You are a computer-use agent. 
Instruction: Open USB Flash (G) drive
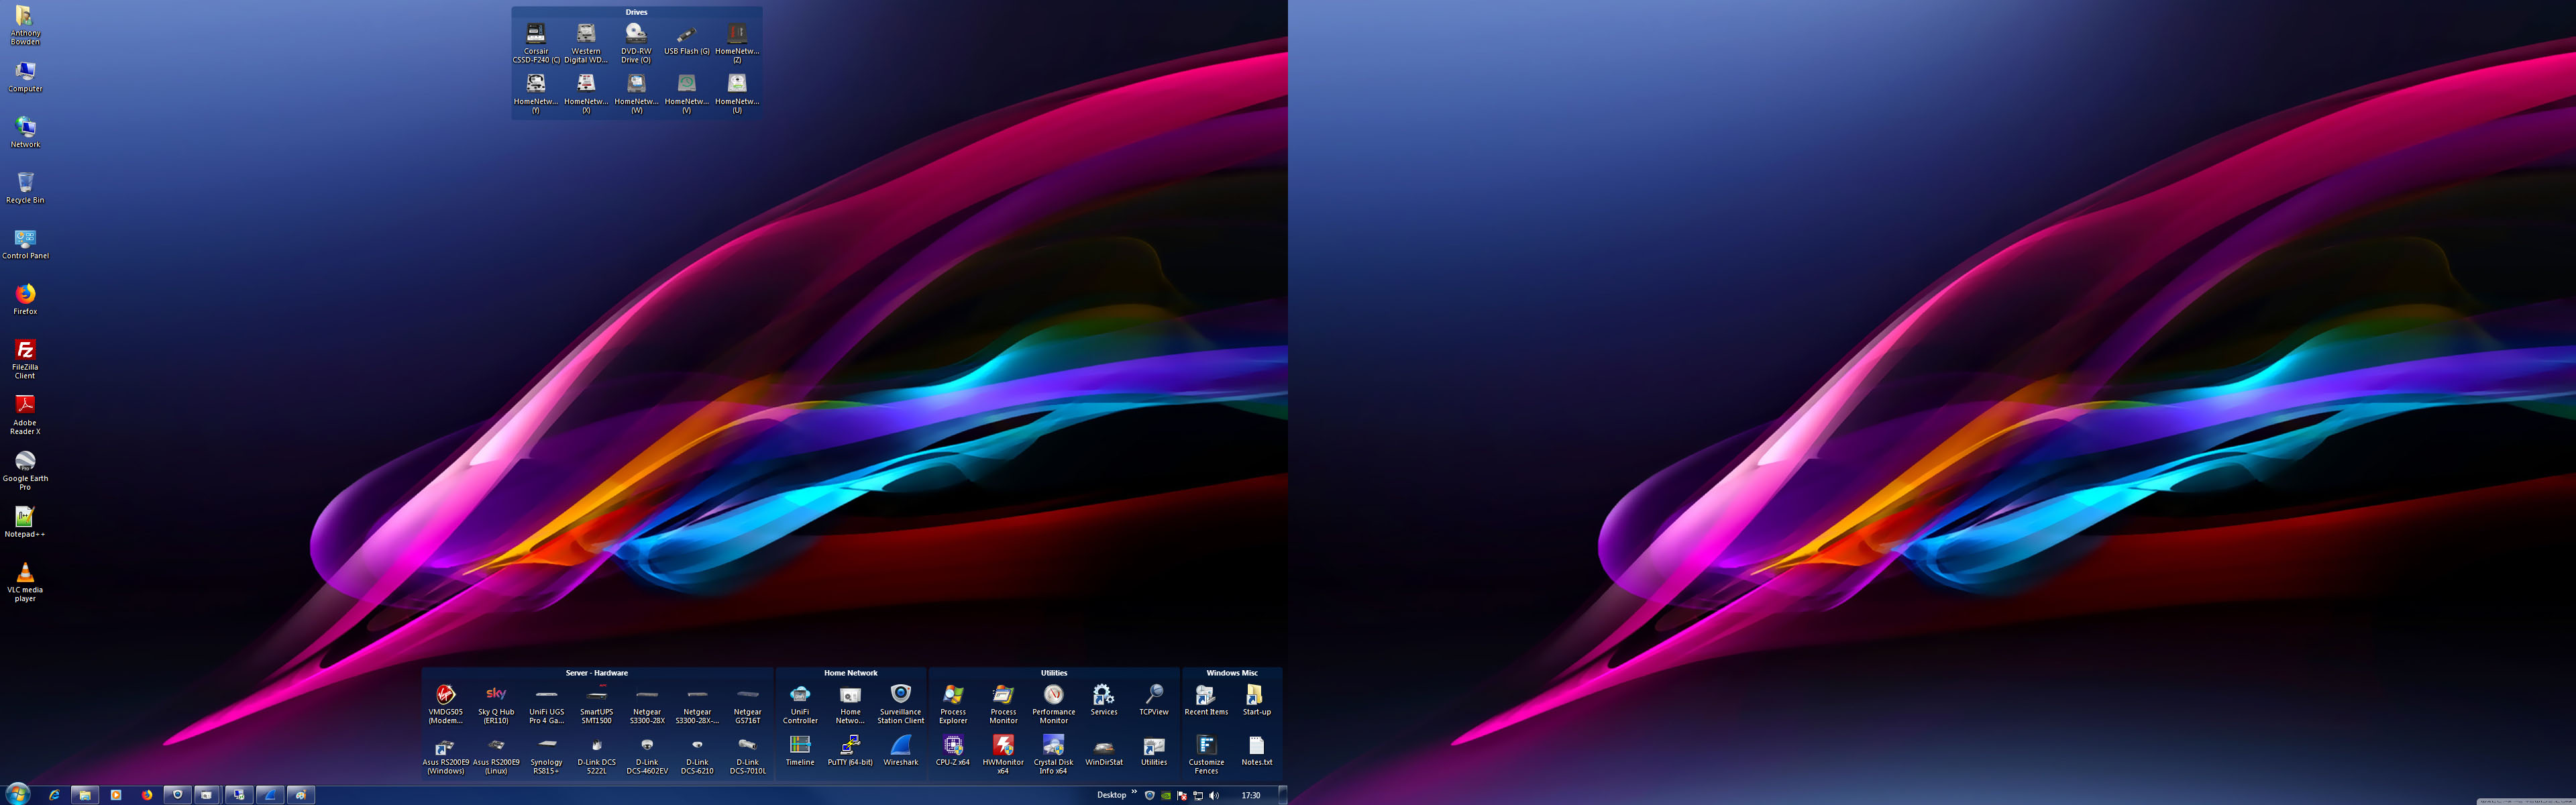click(x=686, y=35)
